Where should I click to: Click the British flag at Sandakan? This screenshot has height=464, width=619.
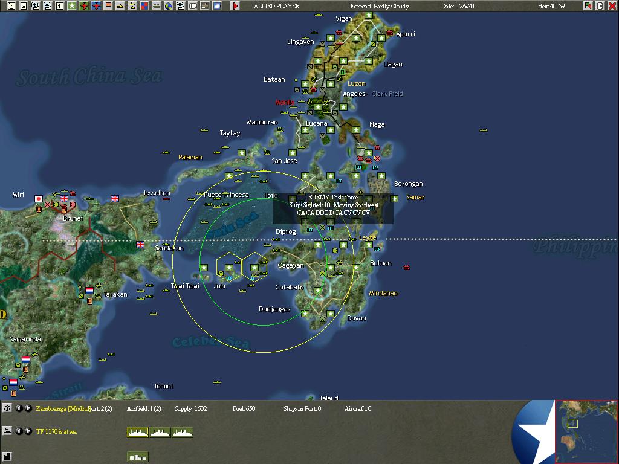click(140, 245)
